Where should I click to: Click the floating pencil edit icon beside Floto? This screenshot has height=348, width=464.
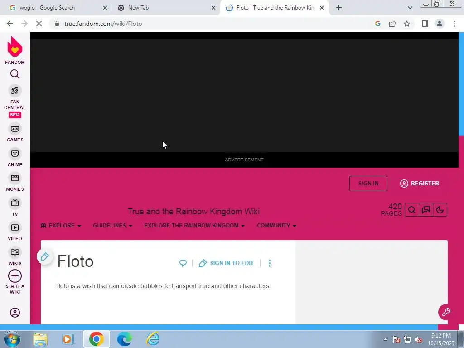(x=45, y=257)
